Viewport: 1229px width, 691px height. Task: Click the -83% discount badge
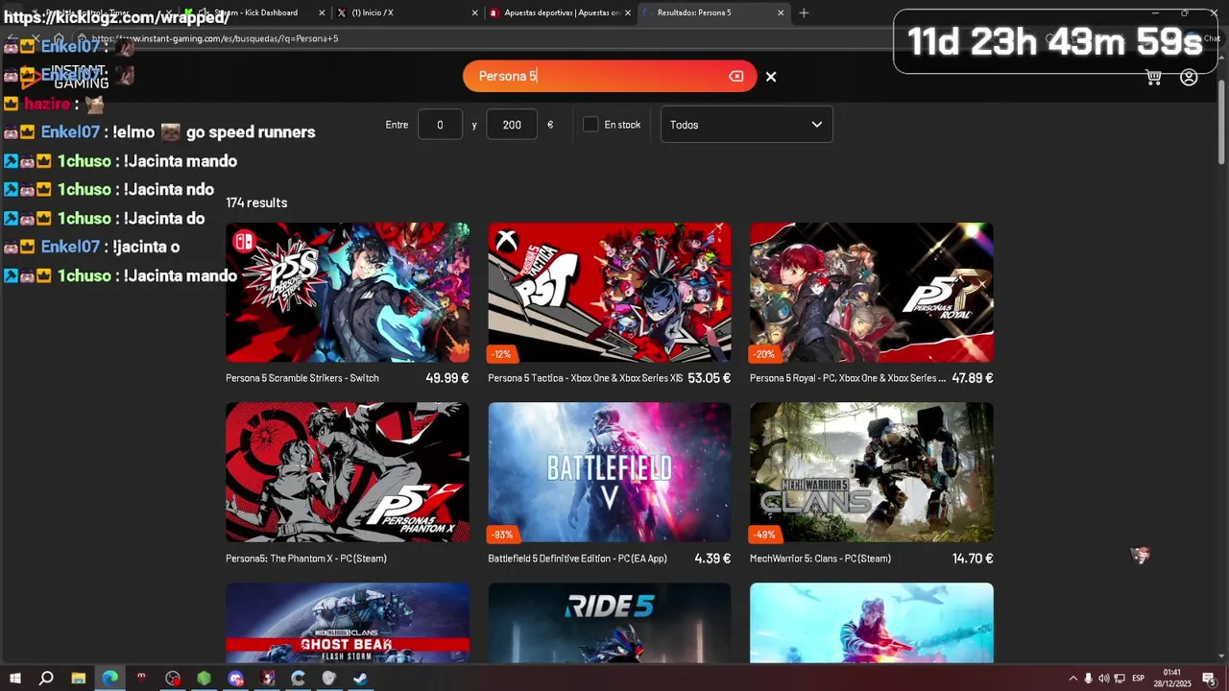(x=502, y=535)
